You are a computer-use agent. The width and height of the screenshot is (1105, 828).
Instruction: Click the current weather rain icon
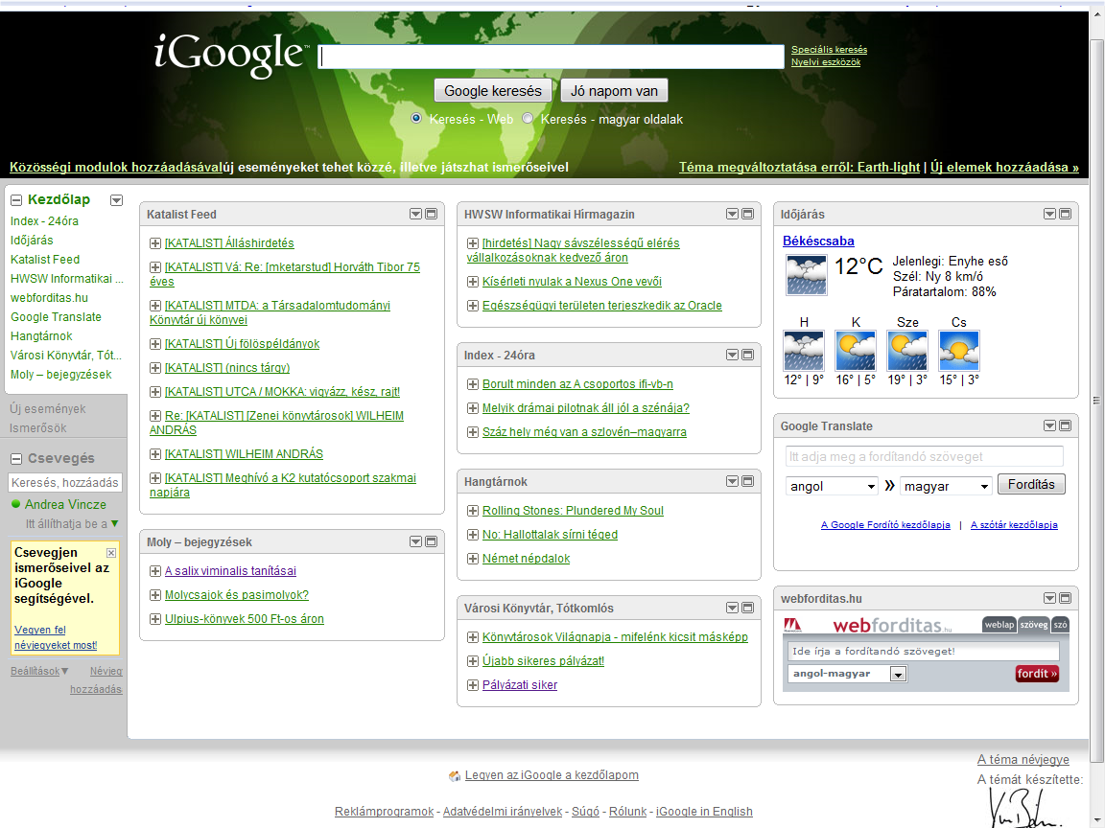point(806,275)
